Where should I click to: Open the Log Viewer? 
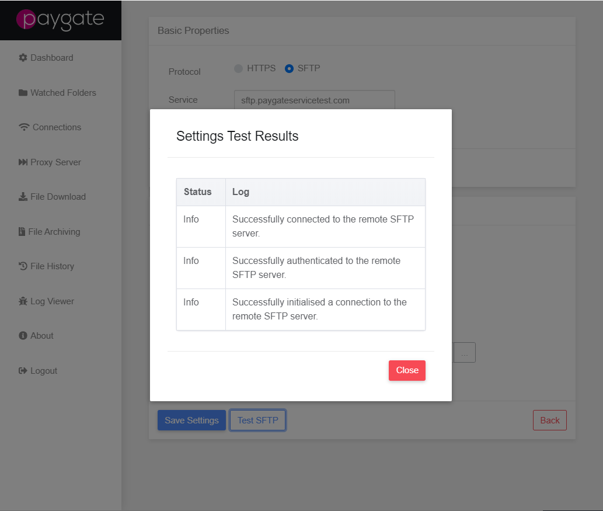coord(47,301)
